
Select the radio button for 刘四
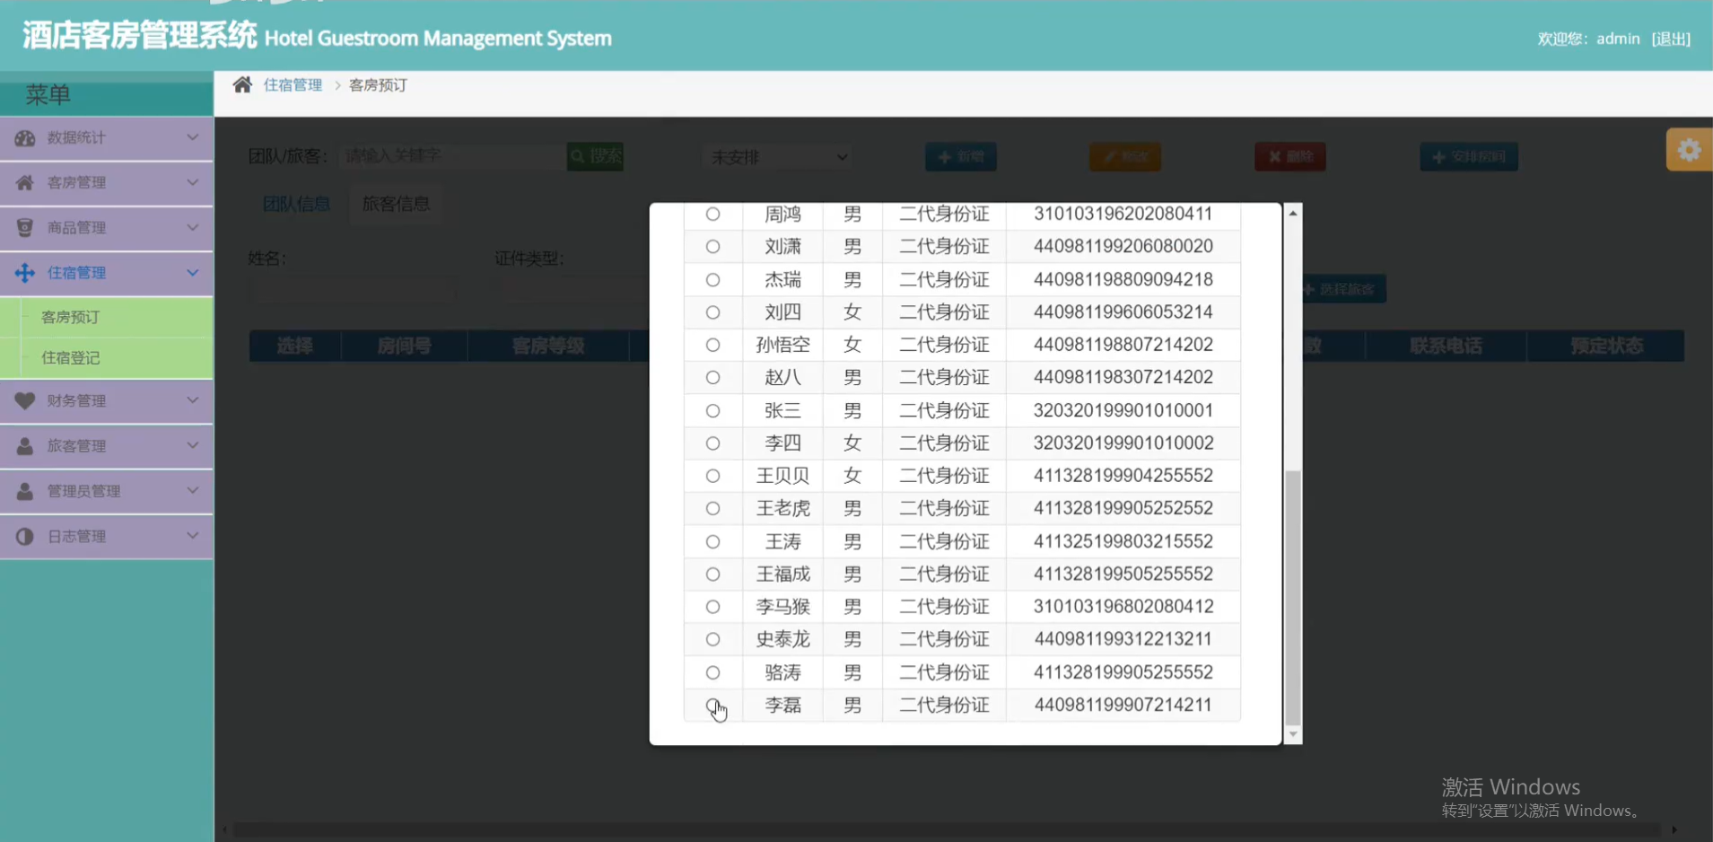pos(712,312)
